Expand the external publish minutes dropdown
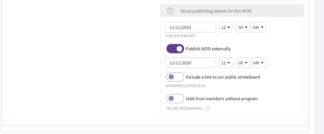 243,63
